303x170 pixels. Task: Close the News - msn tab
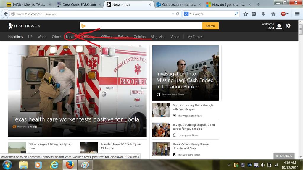click(149, 4)
